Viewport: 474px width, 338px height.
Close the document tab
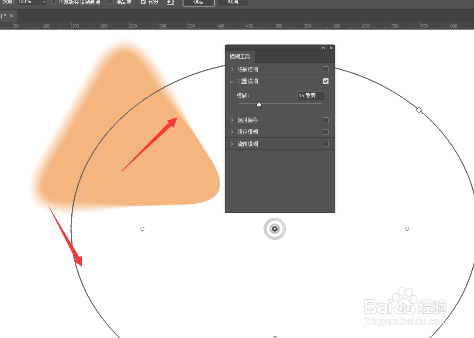(x=11, y=16)
